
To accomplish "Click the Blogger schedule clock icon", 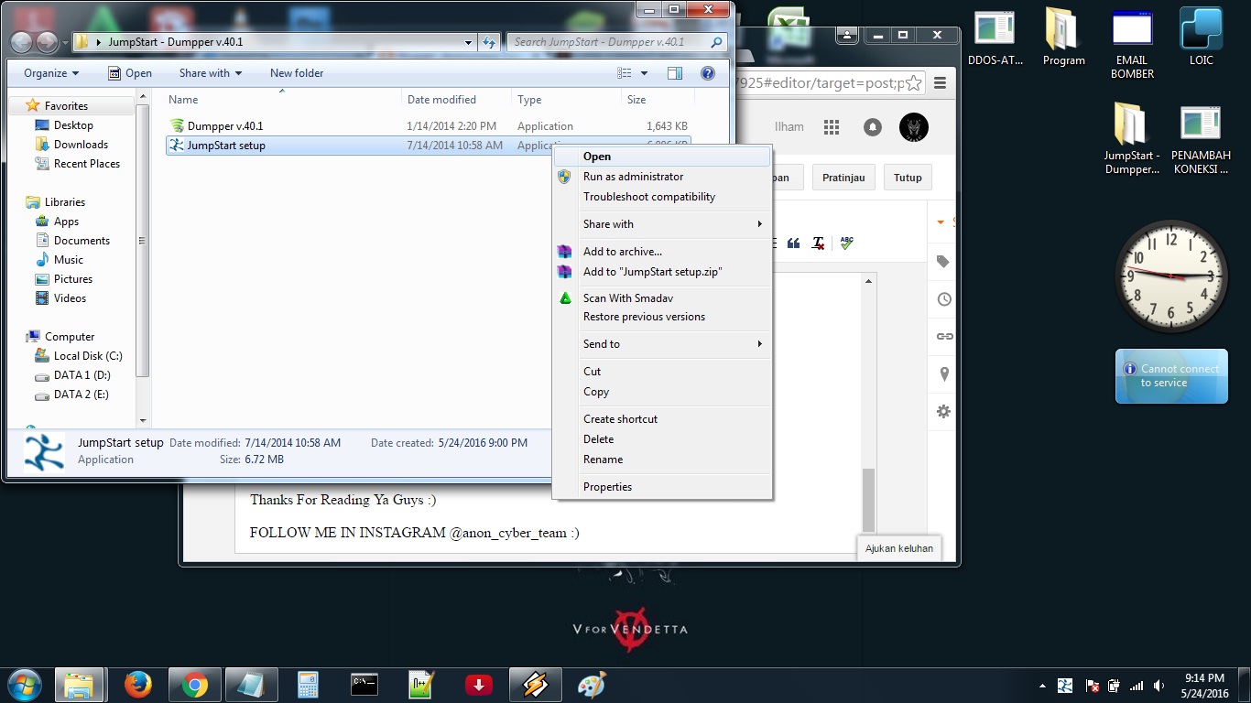I will click(x=944, y=299).
